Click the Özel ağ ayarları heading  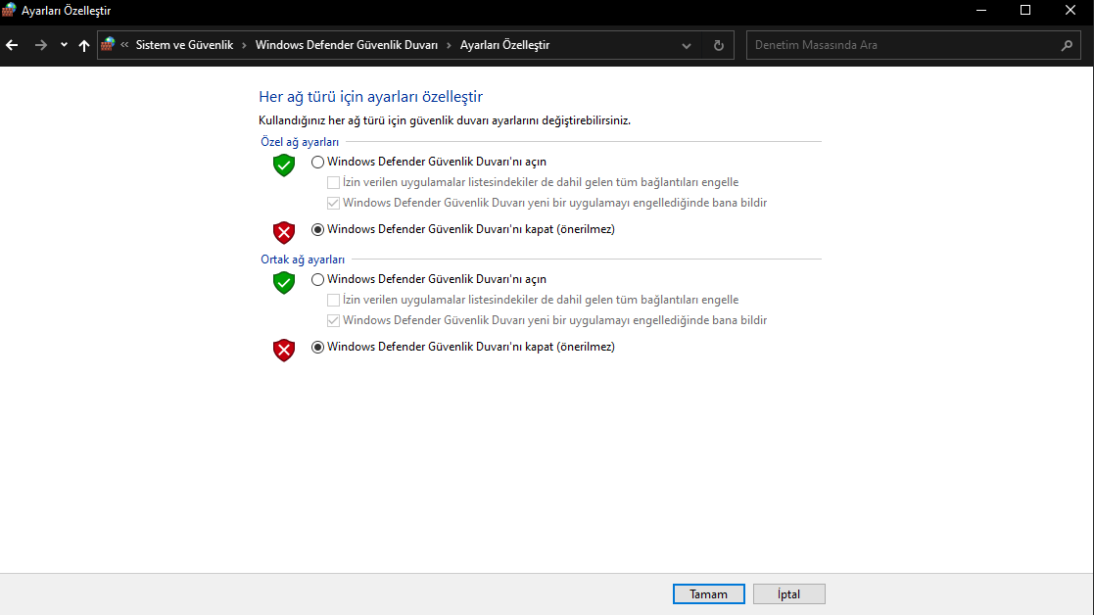point(300,142)
